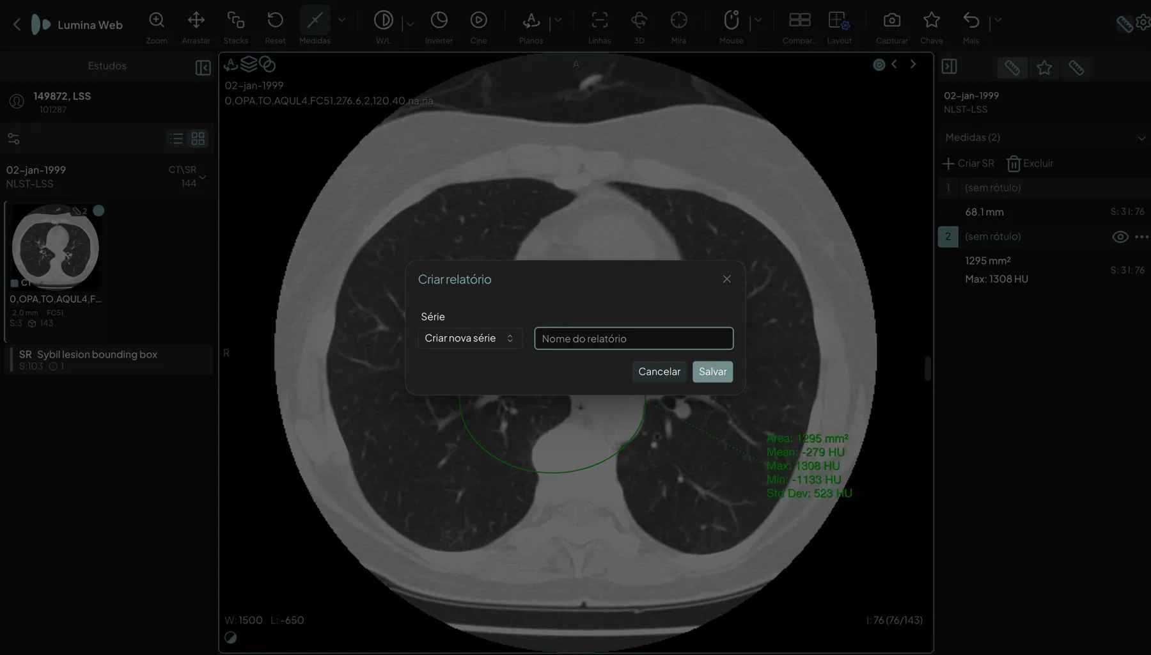1151x655 pixels.
Task: Close the Criar relatório dialog
Action: (726, 279)
